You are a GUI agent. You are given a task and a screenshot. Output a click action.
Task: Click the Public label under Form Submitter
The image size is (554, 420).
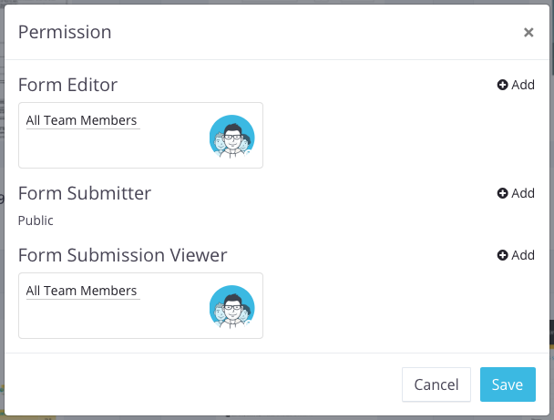[36, 220]
